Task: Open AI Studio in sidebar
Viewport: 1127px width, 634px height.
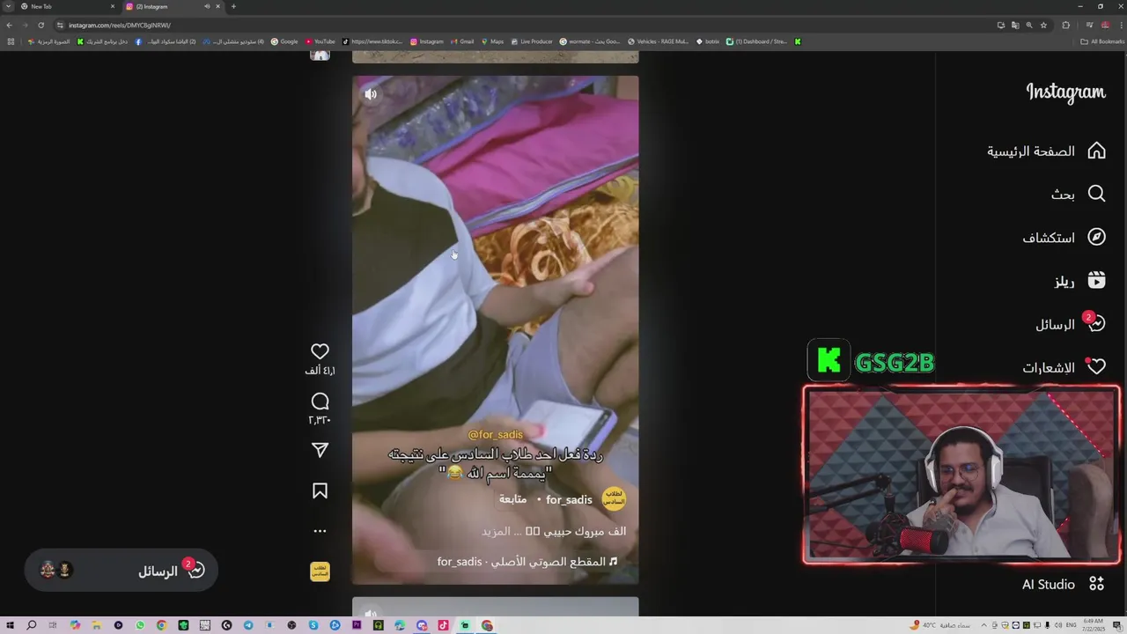Action: click(1063, 584)
